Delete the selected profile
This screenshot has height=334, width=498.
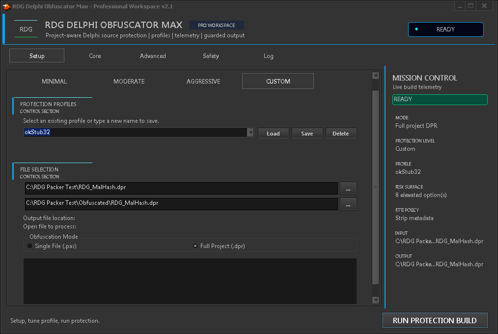[x=341, y=133]
